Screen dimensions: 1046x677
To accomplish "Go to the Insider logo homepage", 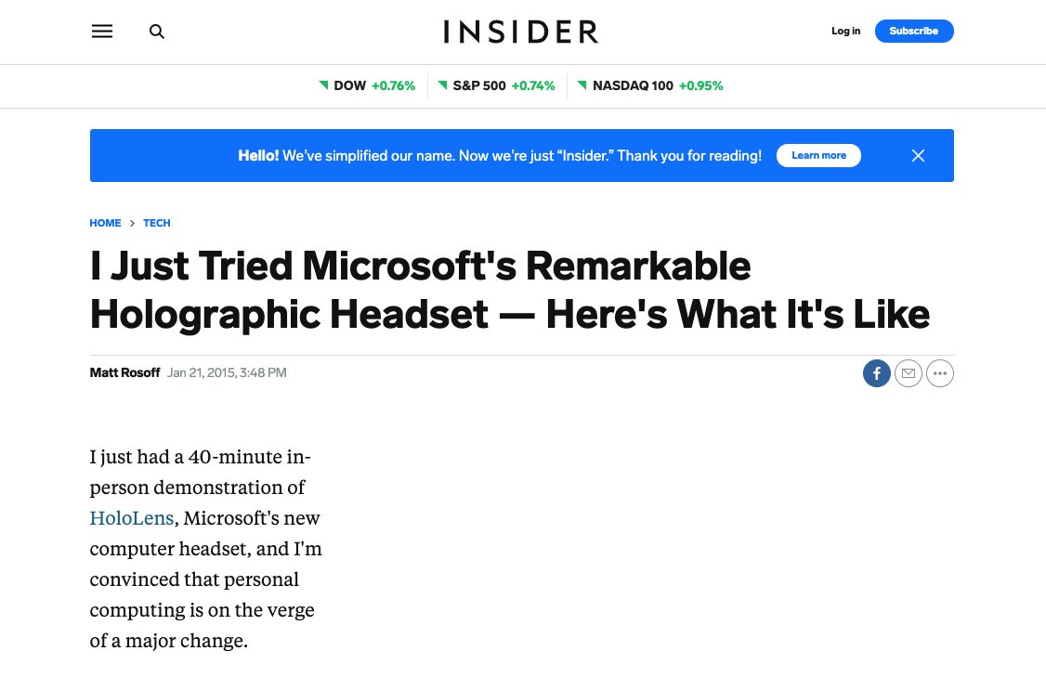I will (x=521, y=32).
